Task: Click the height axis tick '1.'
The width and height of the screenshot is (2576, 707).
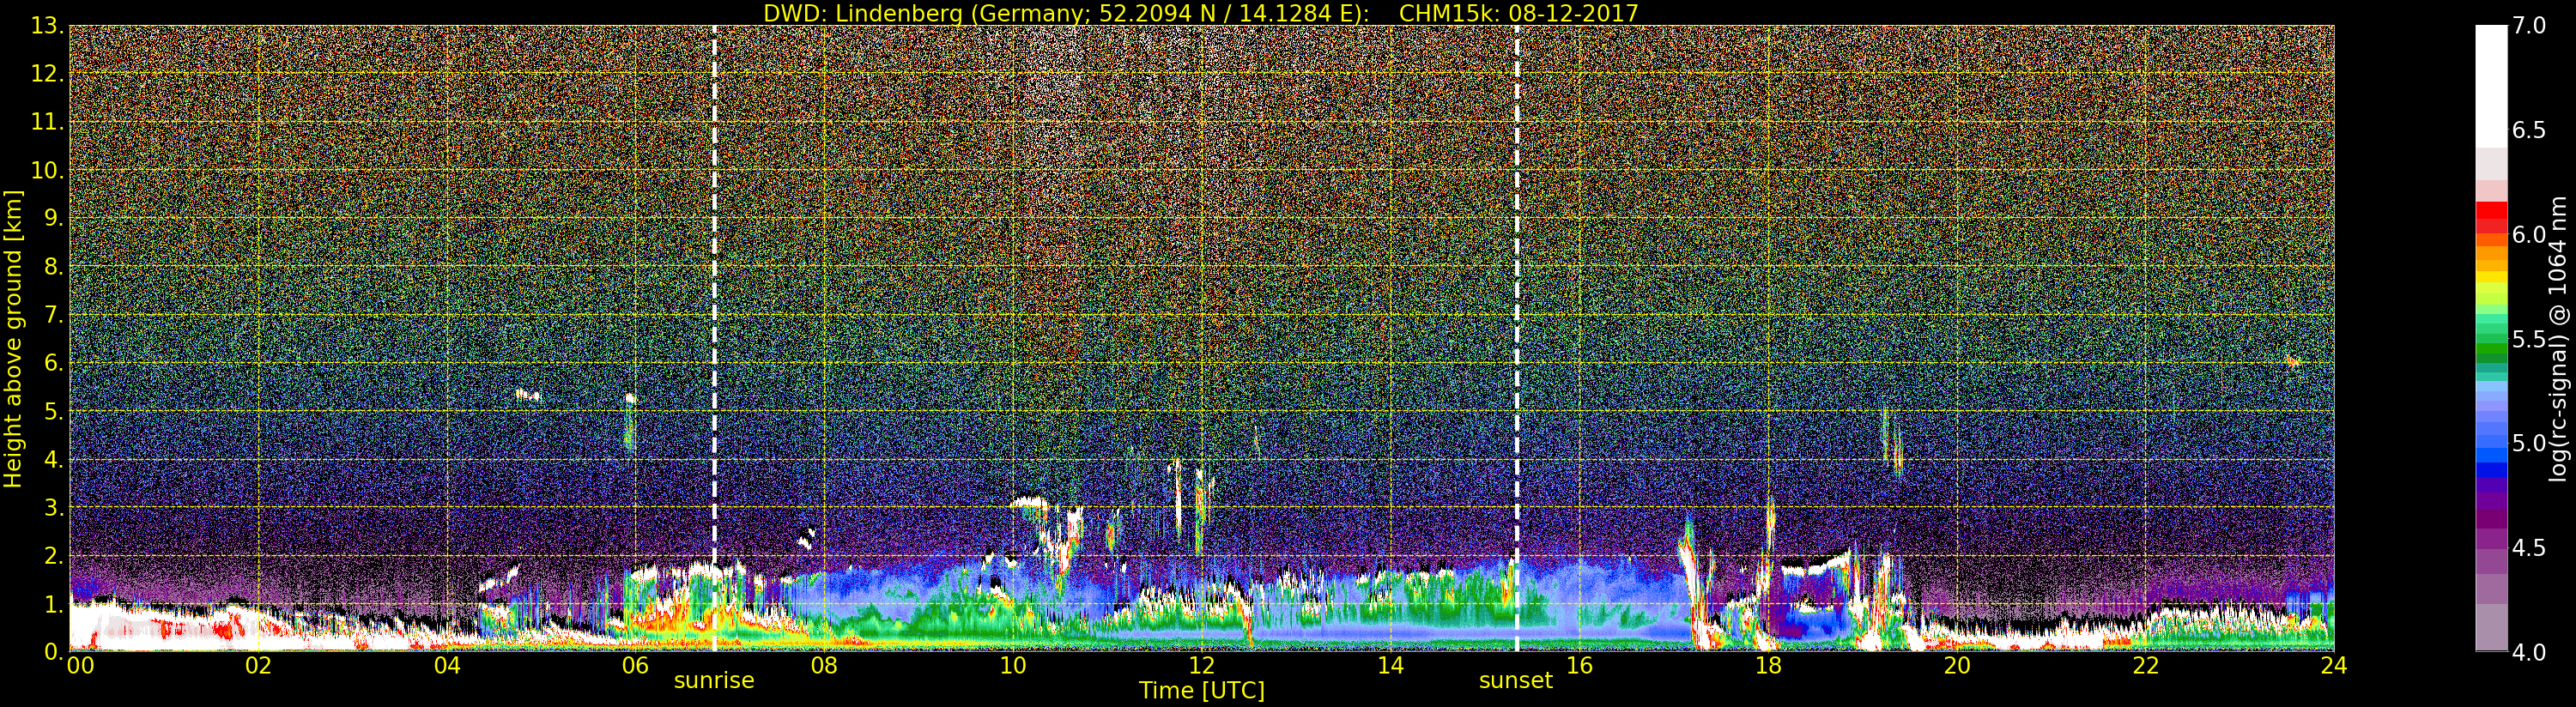Action: tap(53, 603)
